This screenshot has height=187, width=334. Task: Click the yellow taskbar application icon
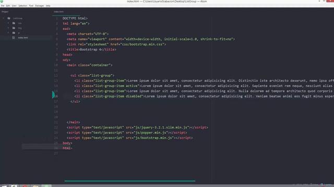click(x=35, y=186)
